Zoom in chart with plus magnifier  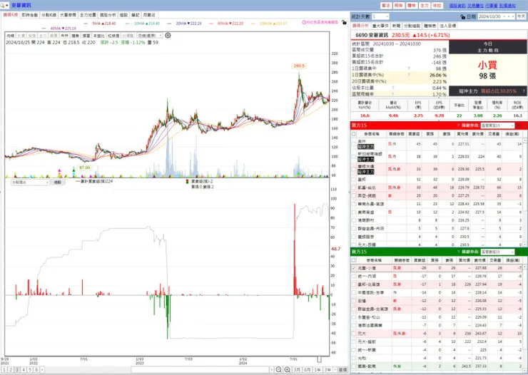point(288,369)
